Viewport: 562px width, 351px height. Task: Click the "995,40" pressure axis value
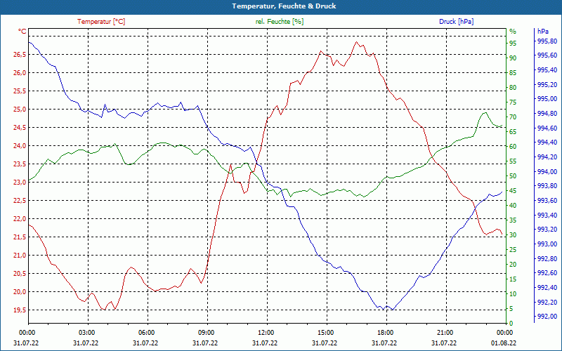[x=547, y=69]
